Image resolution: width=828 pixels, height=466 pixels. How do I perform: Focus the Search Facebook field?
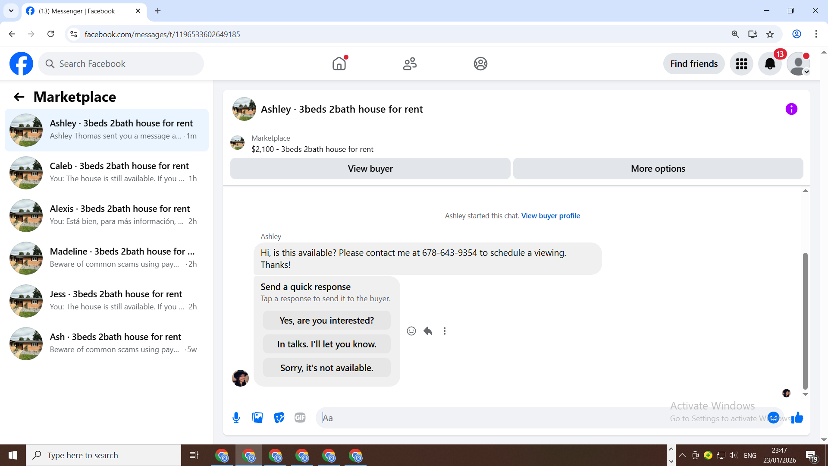[x=121, y=64]
